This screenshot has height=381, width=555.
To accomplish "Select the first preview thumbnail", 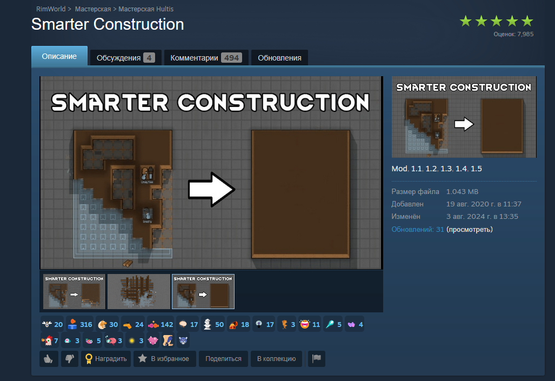I will [75, 291].
